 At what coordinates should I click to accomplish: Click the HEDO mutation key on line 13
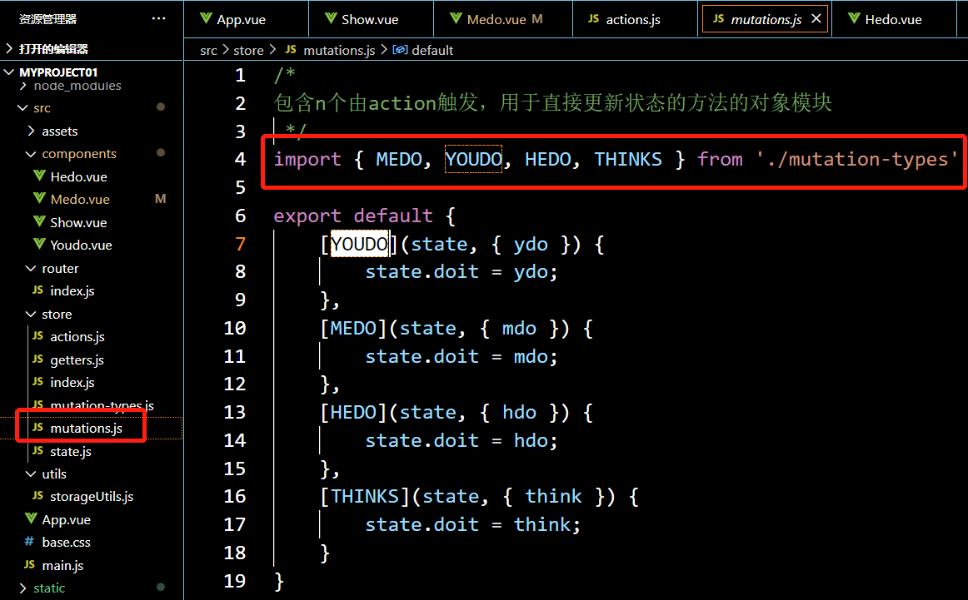click(353, 412)
